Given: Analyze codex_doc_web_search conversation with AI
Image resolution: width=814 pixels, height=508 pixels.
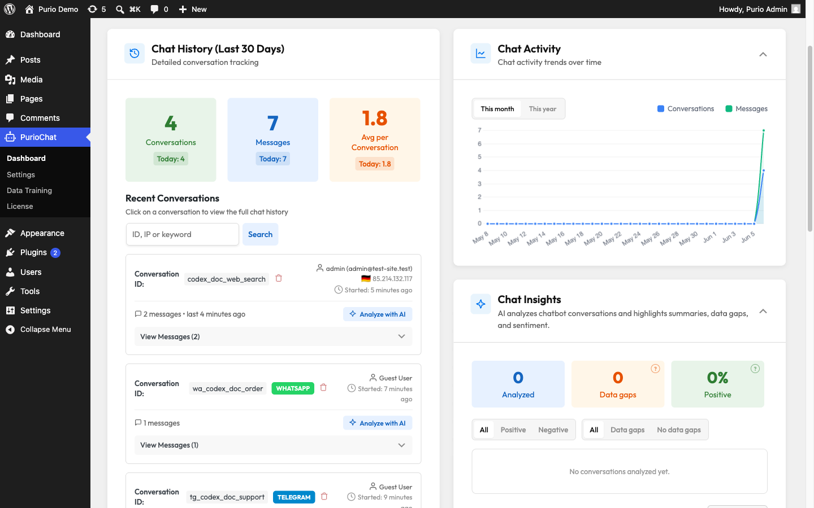Looking at the screenshot, I should pos(378,314).
